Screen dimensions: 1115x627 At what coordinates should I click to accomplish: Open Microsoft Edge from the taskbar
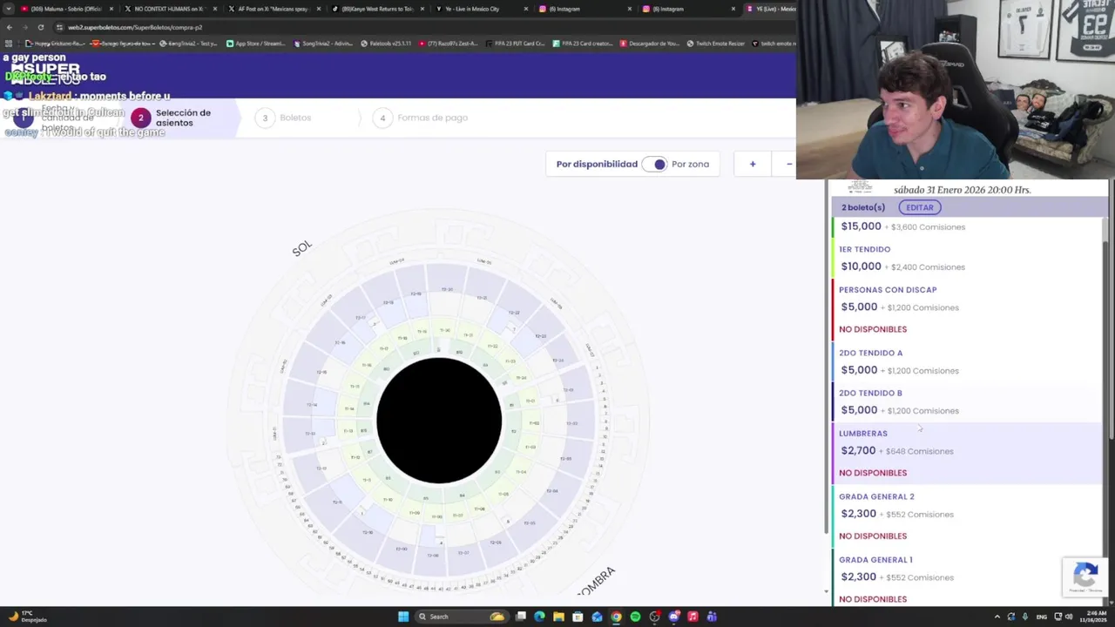tap(539, 617)
